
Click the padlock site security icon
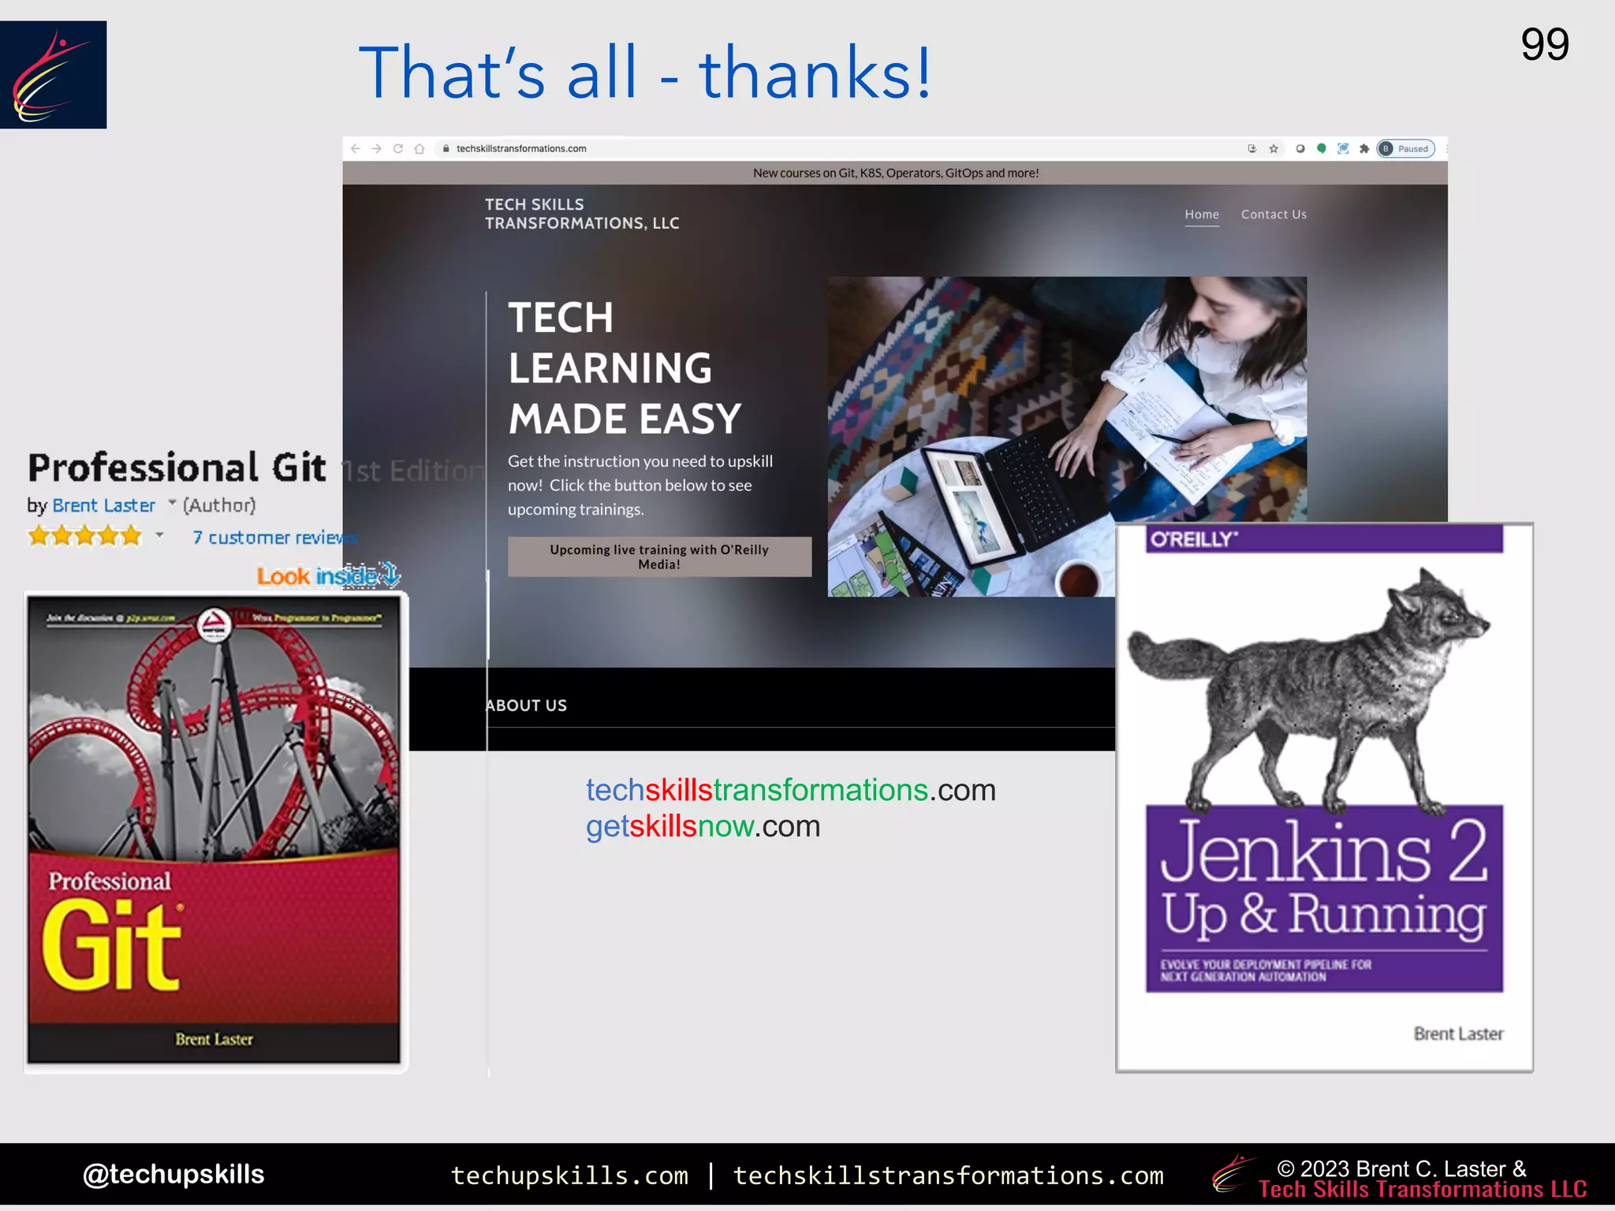[446, 148]
